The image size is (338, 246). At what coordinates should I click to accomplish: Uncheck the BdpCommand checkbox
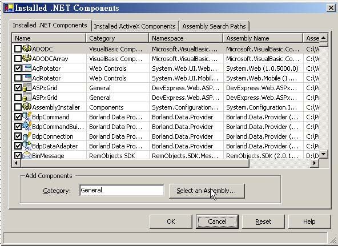point(18,117)
